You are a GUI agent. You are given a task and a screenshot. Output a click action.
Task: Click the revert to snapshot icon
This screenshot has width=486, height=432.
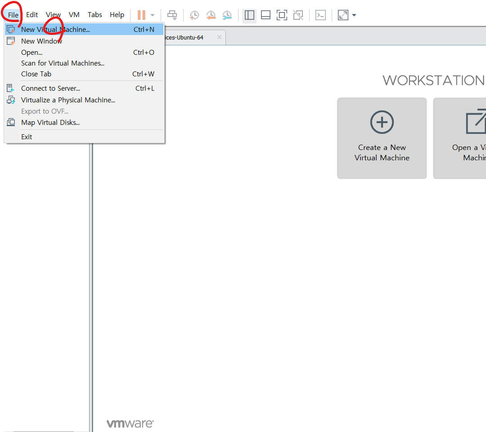pyautogui.click(x=211, y=15)
